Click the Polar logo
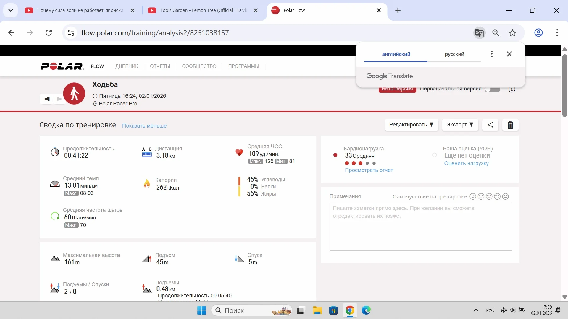Screen dimensions: 568x319 pos(62,66)
